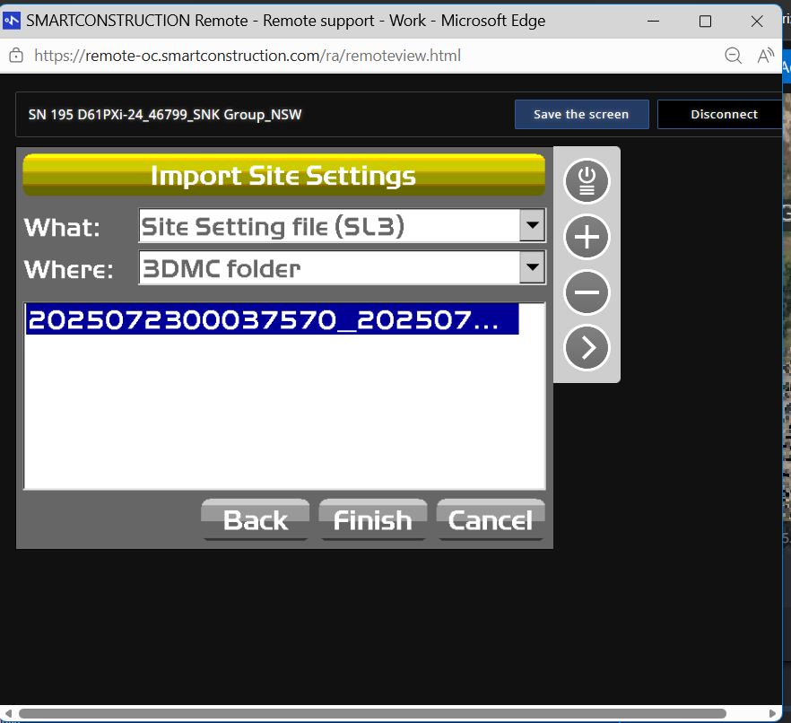Open the Where dropdown arrow

click(x=532, y=267)
